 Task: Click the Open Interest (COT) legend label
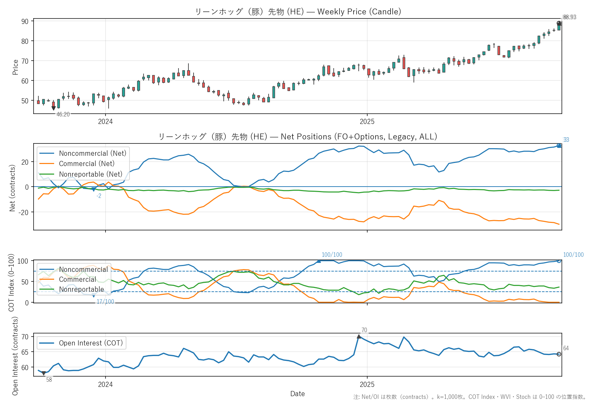[91, 343]
